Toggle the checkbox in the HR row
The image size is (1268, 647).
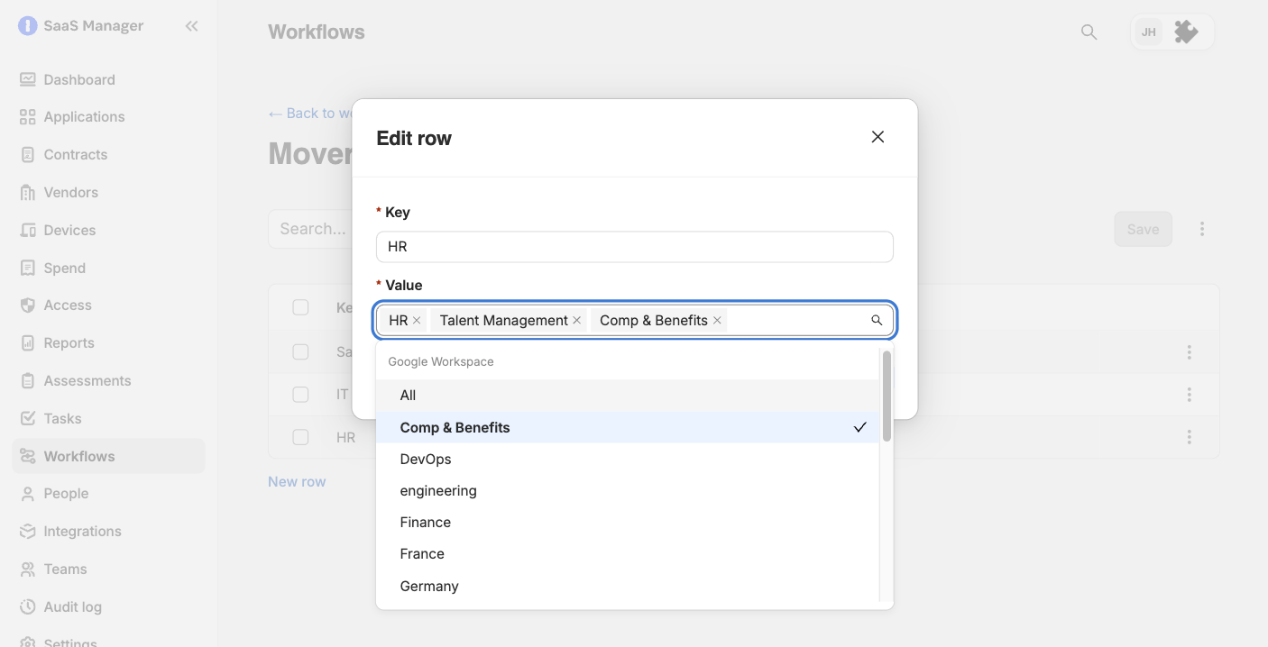point(300,437)
